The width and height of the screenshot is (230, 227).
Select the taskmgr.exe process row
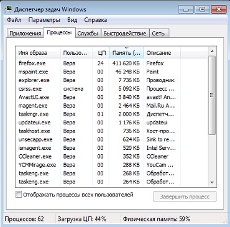coord(112,114)
